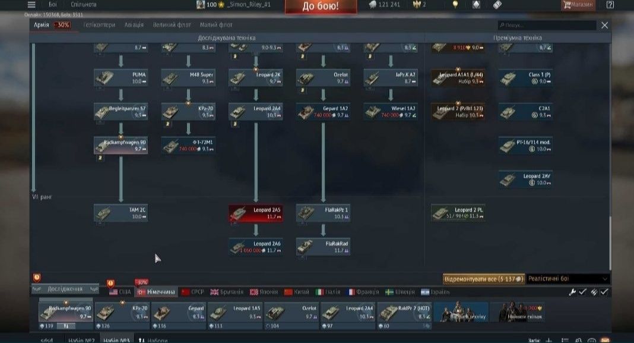Screen dimensions: 634x343
Task: Select the Gepard 1A2 vehicle card
Action: point(323,112)
